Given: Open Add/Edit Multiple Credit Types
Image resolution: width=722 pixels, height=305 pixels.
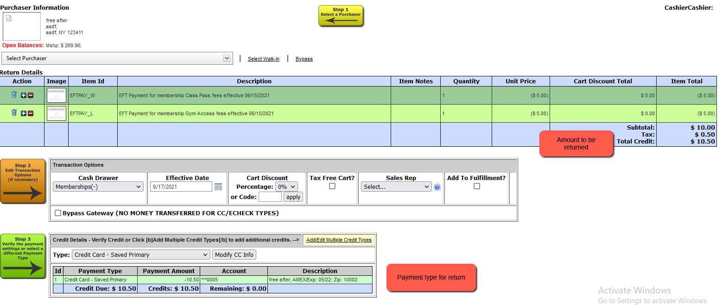Looking at the screenshot, I should pyautogui.click(x=339, y=240).
